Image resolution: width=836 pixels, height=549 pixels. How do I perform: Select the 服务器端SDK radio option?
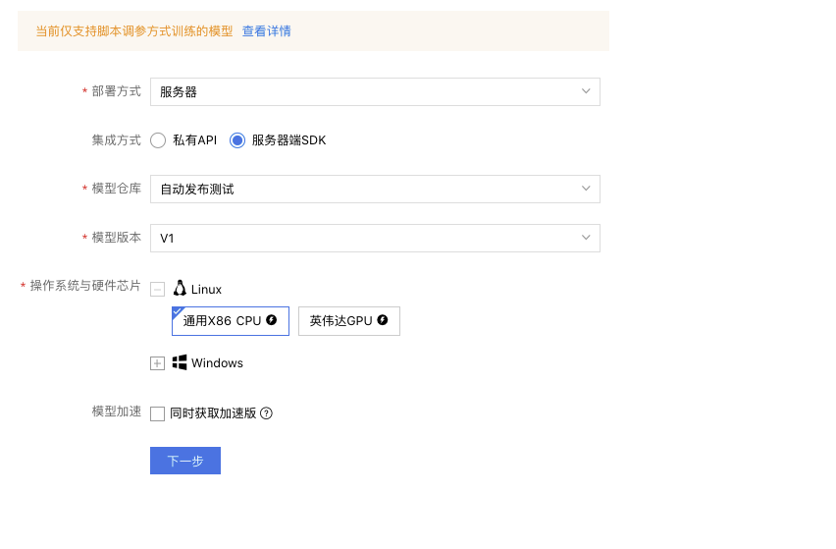(x=237, y=140)
